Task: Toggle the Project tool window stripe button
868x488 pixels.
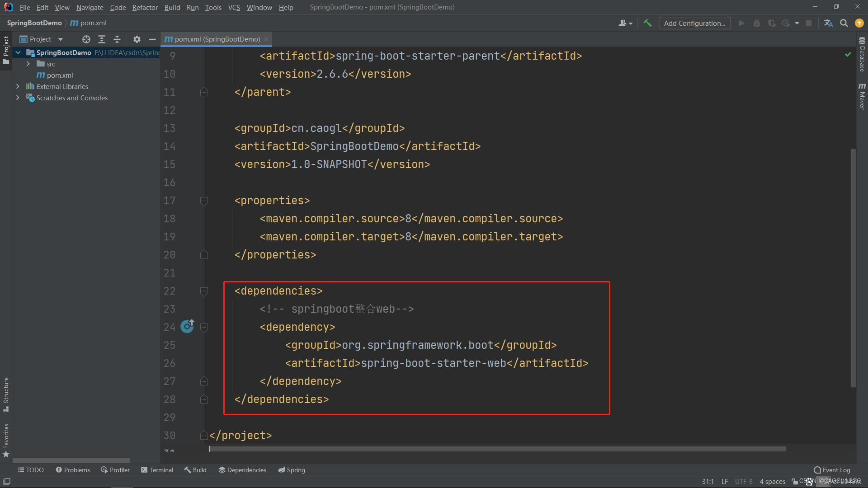Action: point(6,50)
